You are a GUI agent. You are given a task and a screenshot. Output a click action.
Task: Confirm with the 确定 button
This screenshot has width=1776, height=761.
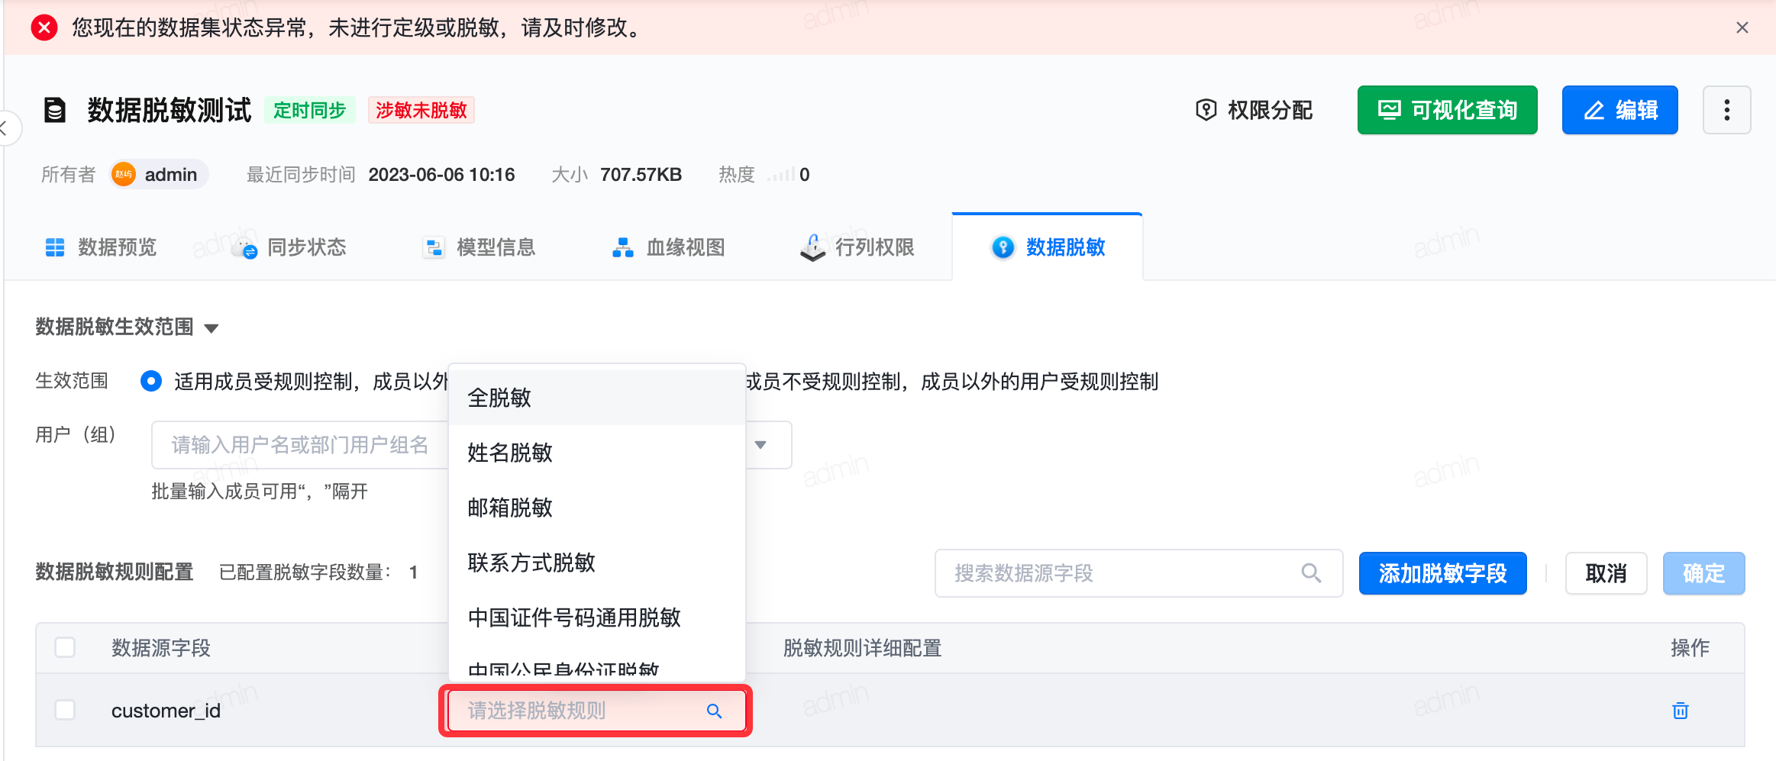[x=1703, y=572]
